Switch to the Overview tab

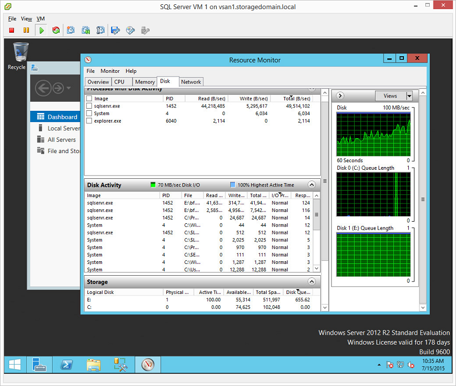(x=98, y=82)
